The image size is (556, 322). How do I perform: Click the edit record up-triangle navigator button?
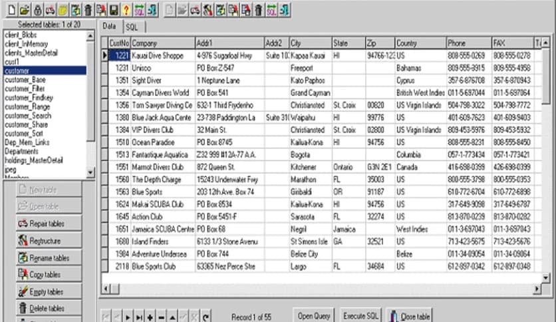(x=172, y=317)
